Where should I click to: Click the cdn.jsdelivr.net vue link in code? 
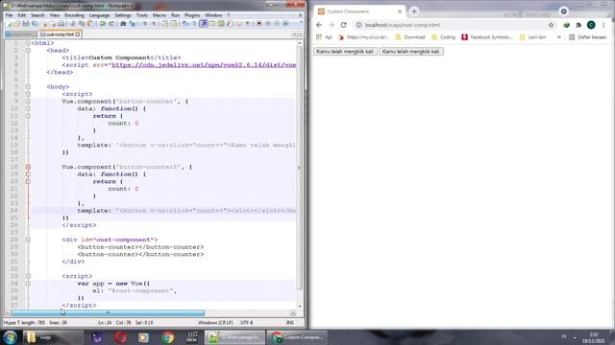pos(204,65)
